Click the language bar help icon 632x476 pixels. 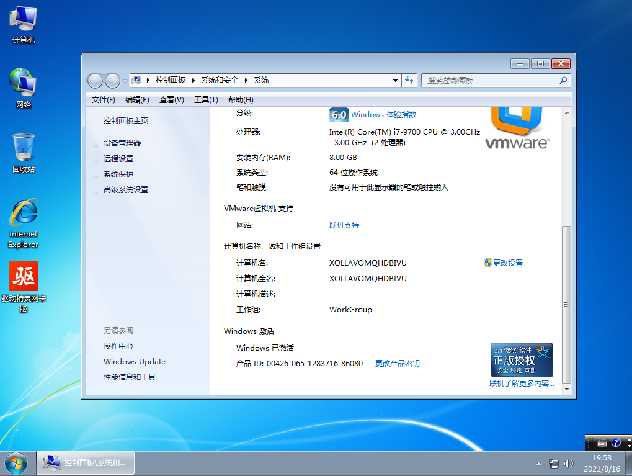616,442
